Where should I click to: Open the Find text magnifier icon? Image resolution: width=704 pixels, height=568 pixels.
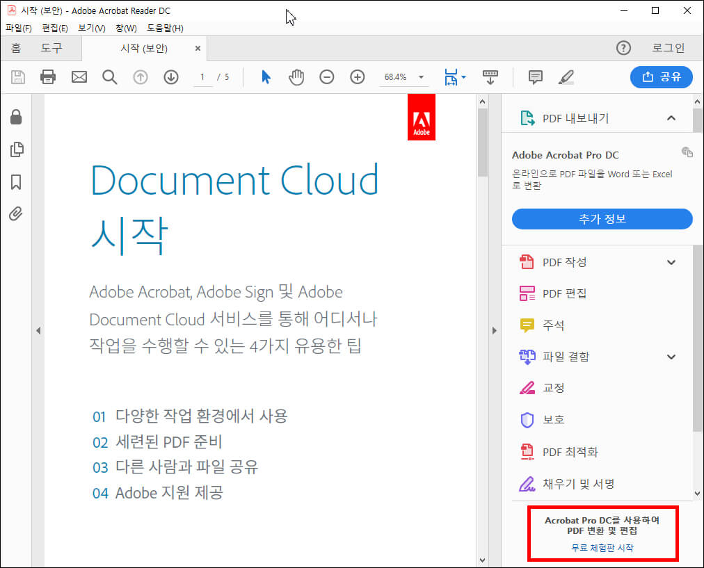(x=109, y=77)
